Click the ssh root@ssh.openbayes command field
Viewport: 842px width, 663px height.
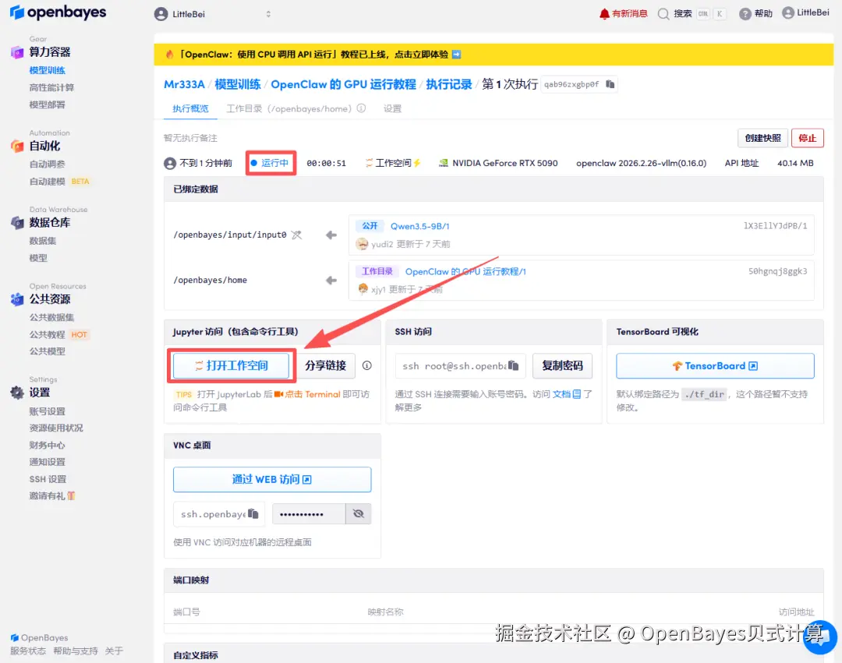(x=460, y=366)
